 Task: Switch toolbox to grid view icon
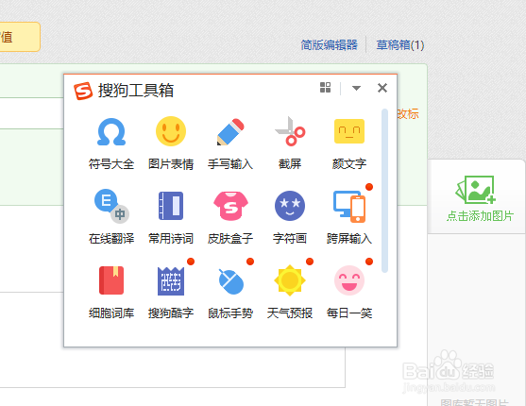pos(325,88)
